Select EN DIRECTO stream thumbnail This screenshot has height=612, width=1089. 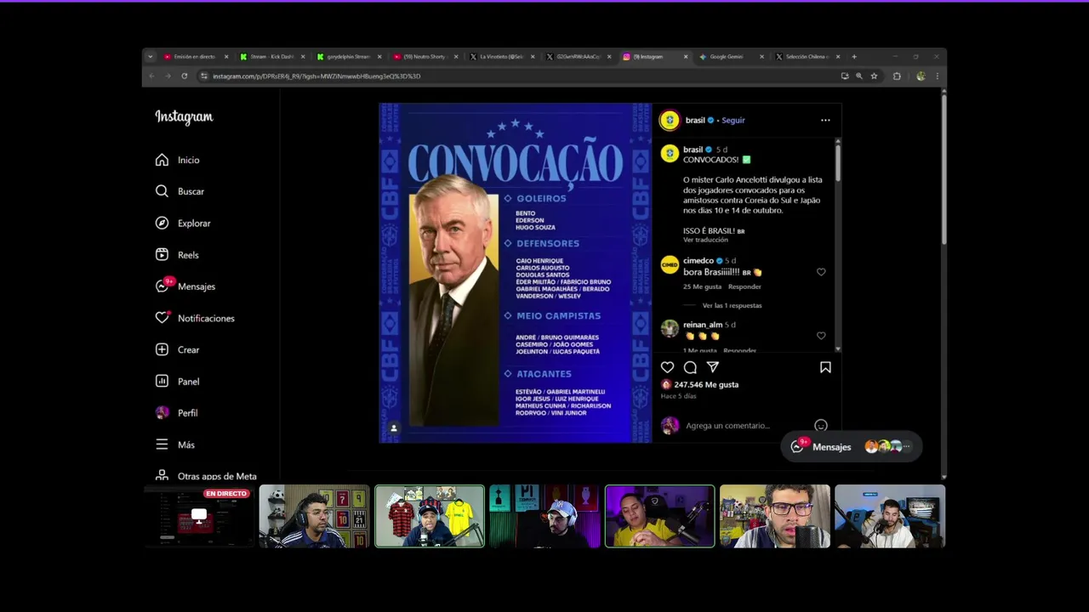(x=199, y=516)
